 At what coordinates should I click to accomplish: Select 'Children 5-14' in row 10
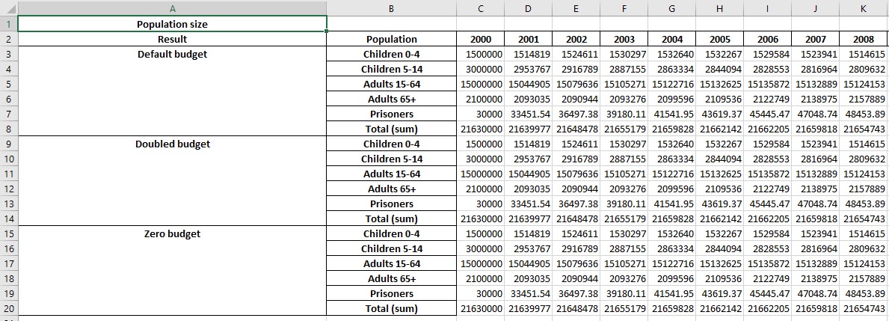[391, 159]
